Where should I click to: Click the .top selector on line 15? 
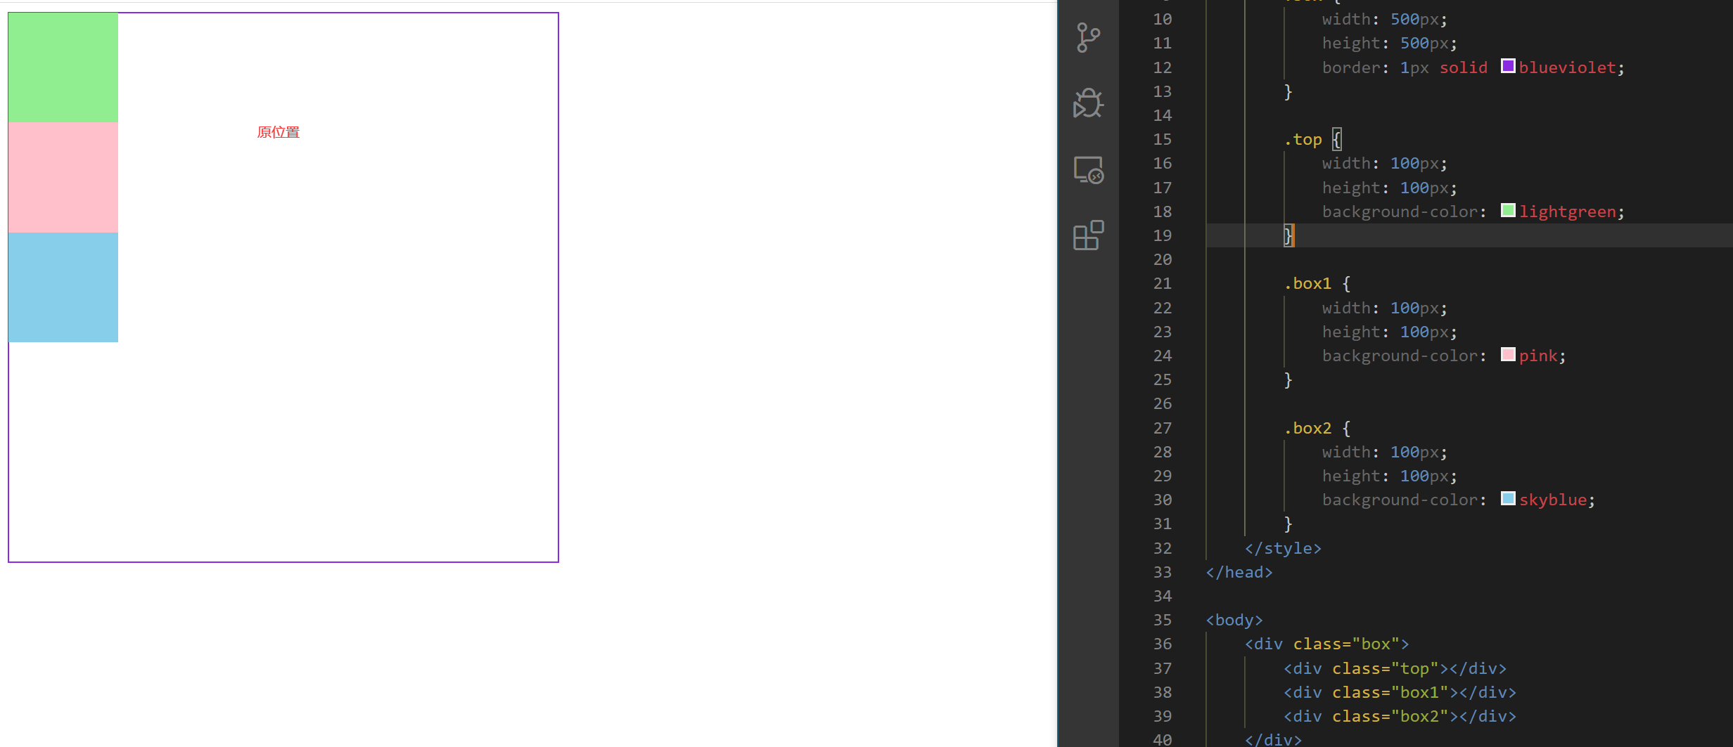click(x=1303, y=140)
